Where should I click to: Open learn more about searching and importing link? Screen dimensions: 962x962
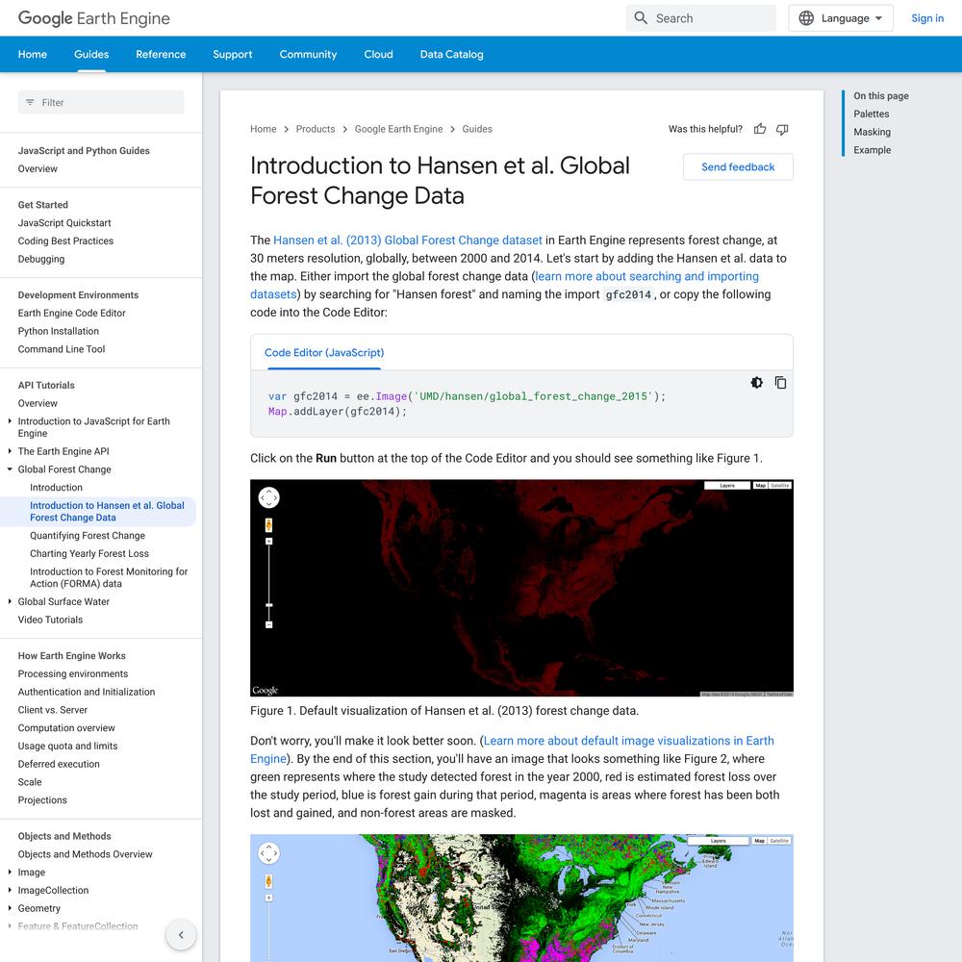[646, 277]
